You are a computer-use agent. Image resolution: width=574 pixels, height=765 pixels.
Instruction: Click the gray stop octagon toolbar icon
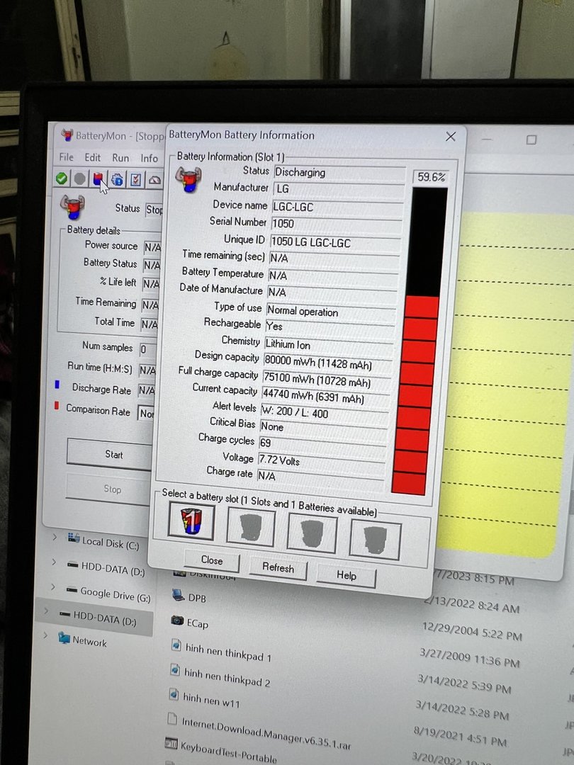click(x=80, y=179)
